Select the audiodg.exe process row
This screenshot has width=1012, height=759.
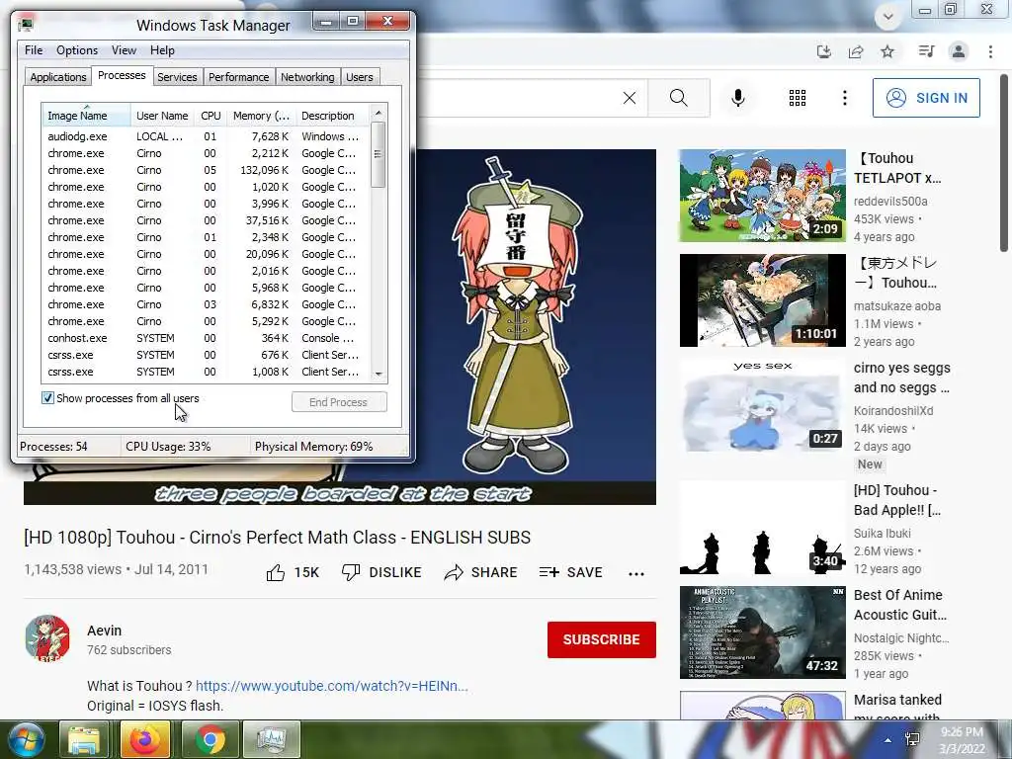point(206,136)
